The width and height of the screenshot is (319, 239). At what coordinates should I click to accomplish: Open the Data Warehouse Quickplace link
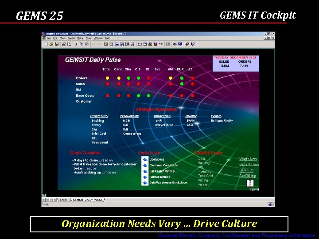click(x=168, y=183)
